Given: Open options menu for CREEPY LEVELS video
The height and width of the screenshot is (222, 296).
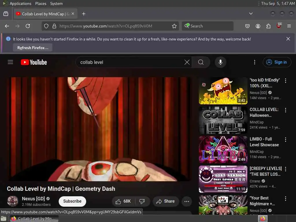Looking at the screenshot, I should click(285, 169).
